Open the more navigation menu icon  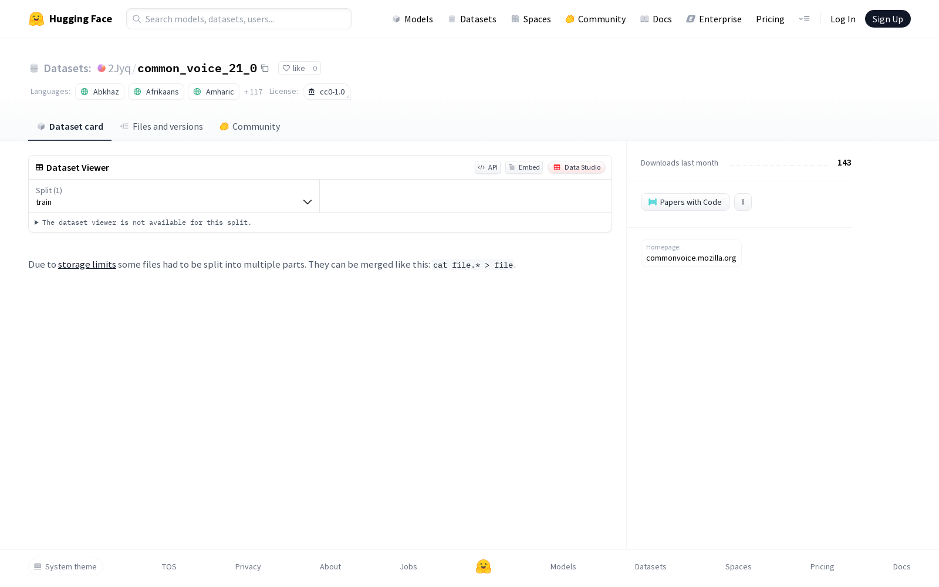804,19
